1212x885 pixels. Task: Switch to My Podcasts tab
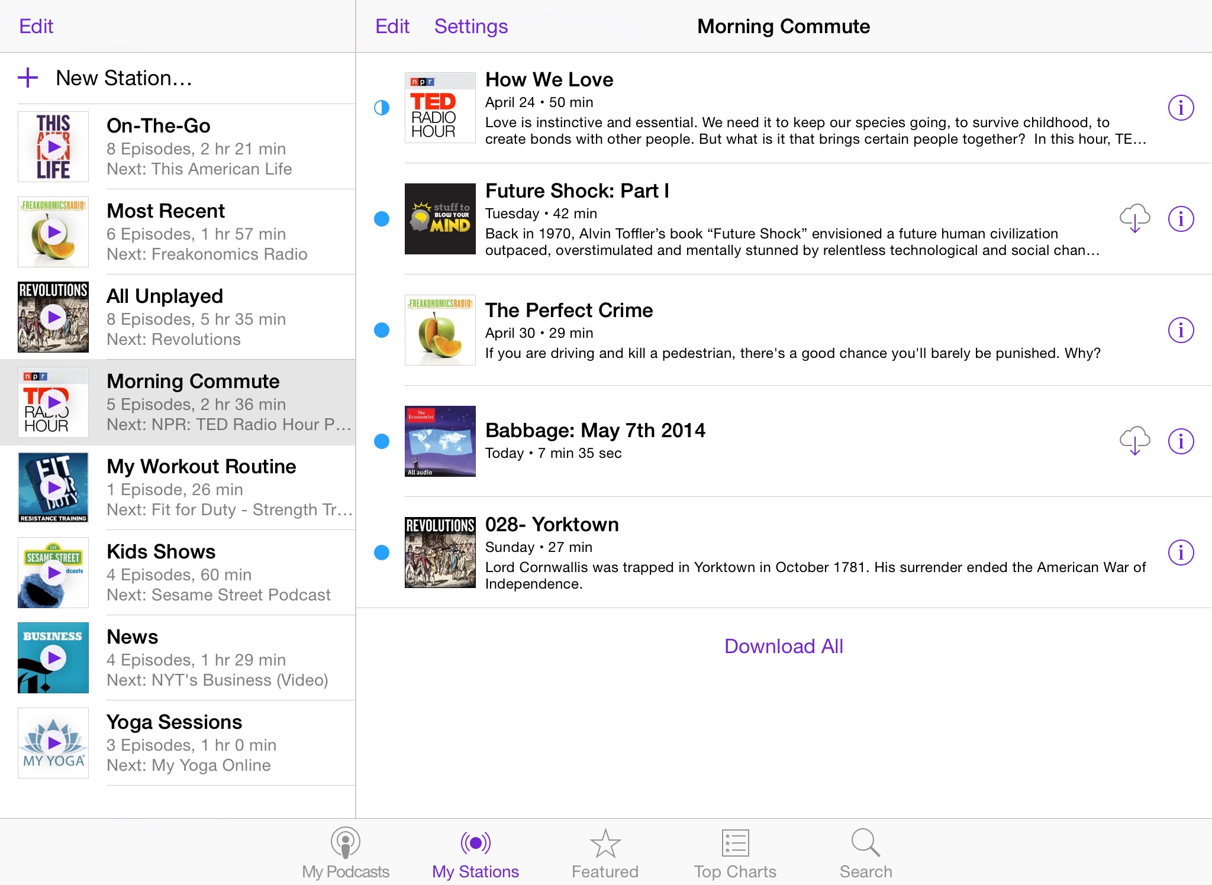[346, 853]
